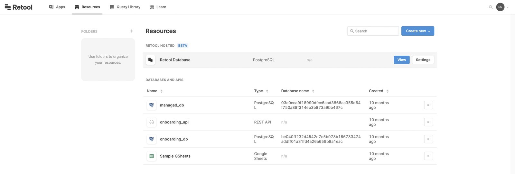Open the Query Library tab
Viewport: 515px width, 174px height.
pos(125,7)
